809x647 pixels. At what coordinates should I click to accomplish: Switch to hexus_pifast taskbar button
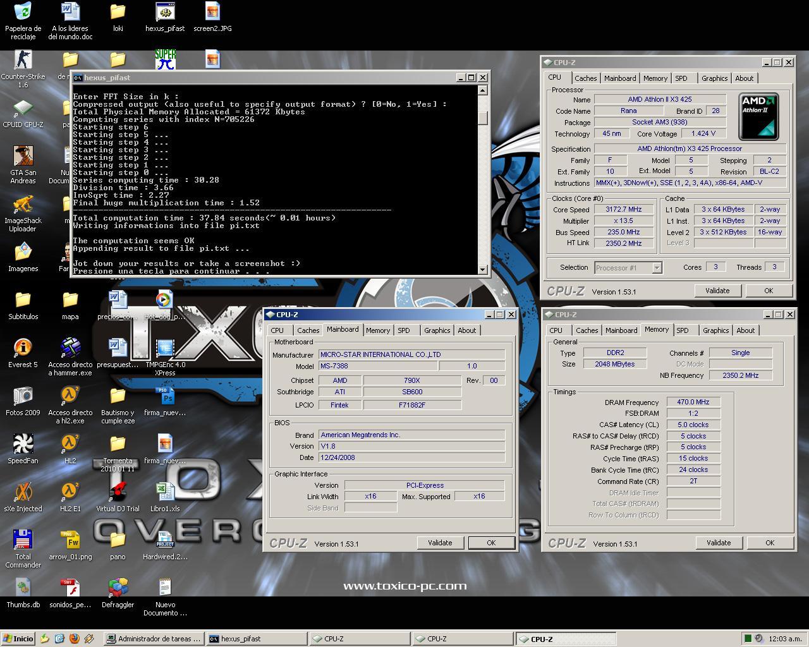tap(257, 639)
